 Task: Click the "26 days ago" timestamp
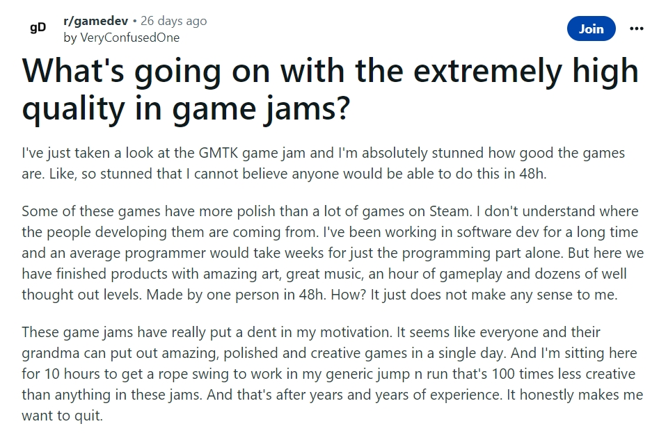(173, 21)
